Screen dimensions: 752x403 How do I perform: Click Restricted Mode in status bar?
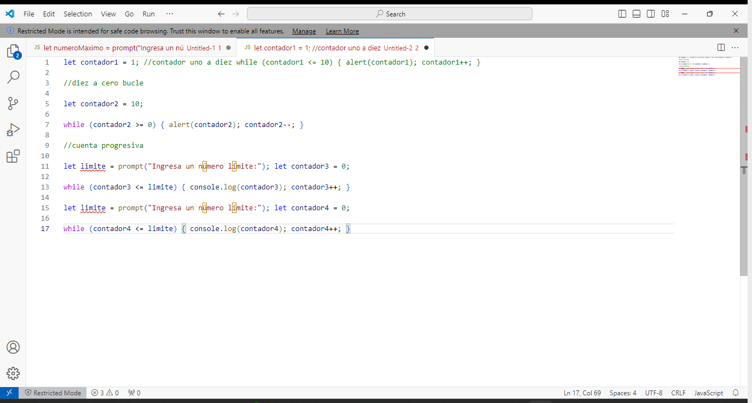(53, 393)
